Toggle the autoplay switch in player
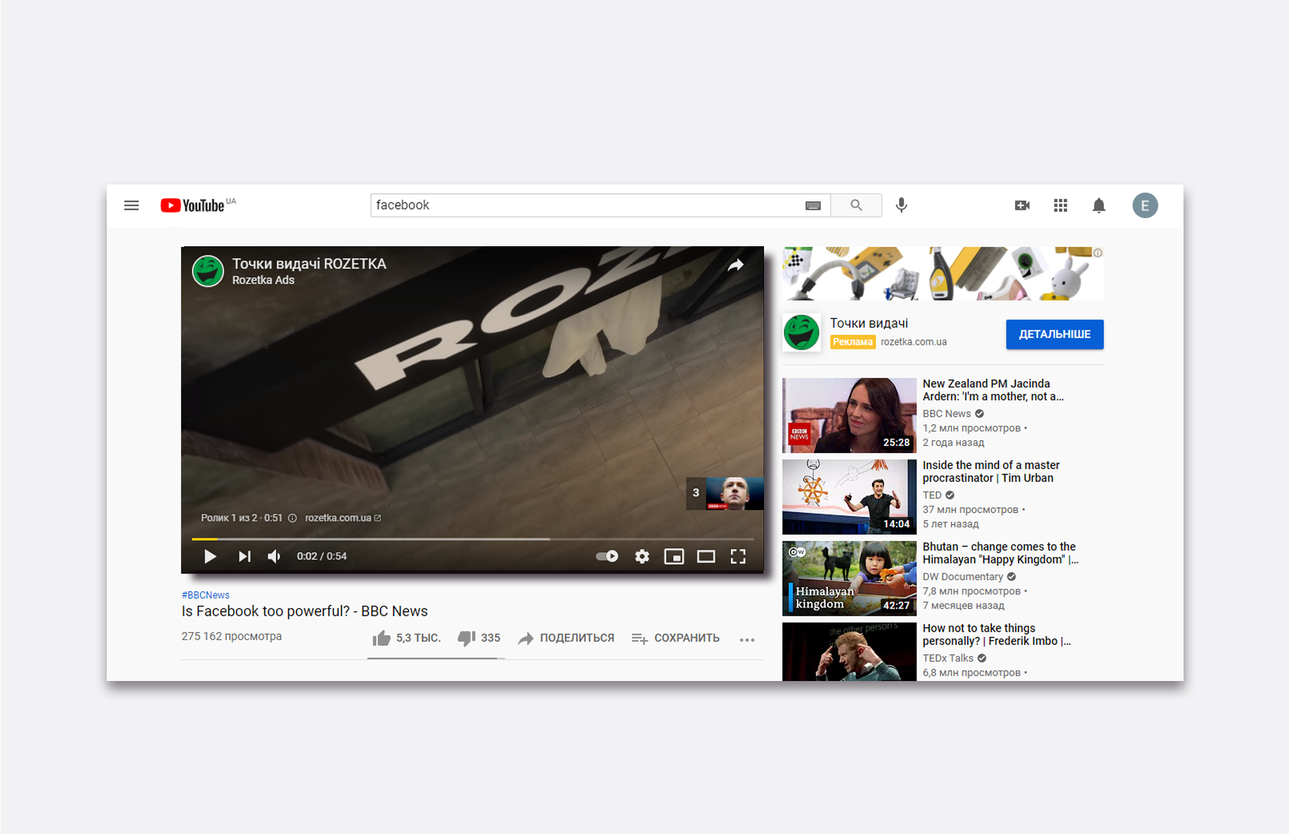Viewport: 1289px width, 834px height. [x=608, y=556]
